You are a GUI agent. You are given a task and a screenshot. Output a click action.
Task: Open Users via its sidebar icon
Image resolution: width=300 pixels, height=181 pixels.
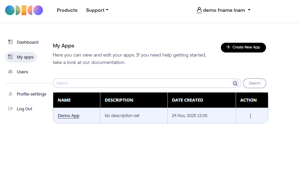pos(10,72)
